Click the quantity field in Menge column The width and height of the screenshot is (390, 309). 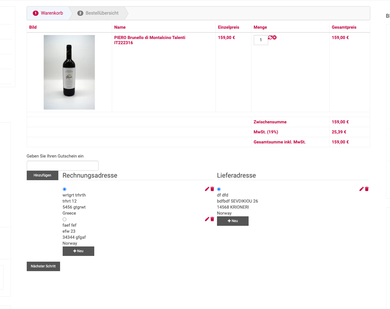tap(261, 40)
